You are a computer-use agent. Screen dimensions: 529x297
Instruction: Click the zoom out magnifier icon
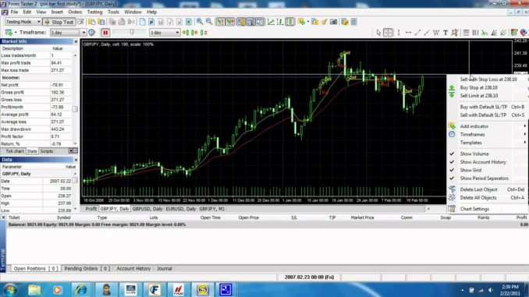pyautogui.click(x=209, y=22)
